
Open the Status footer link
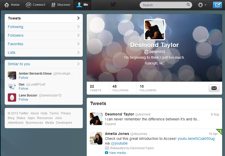[21, 118]
